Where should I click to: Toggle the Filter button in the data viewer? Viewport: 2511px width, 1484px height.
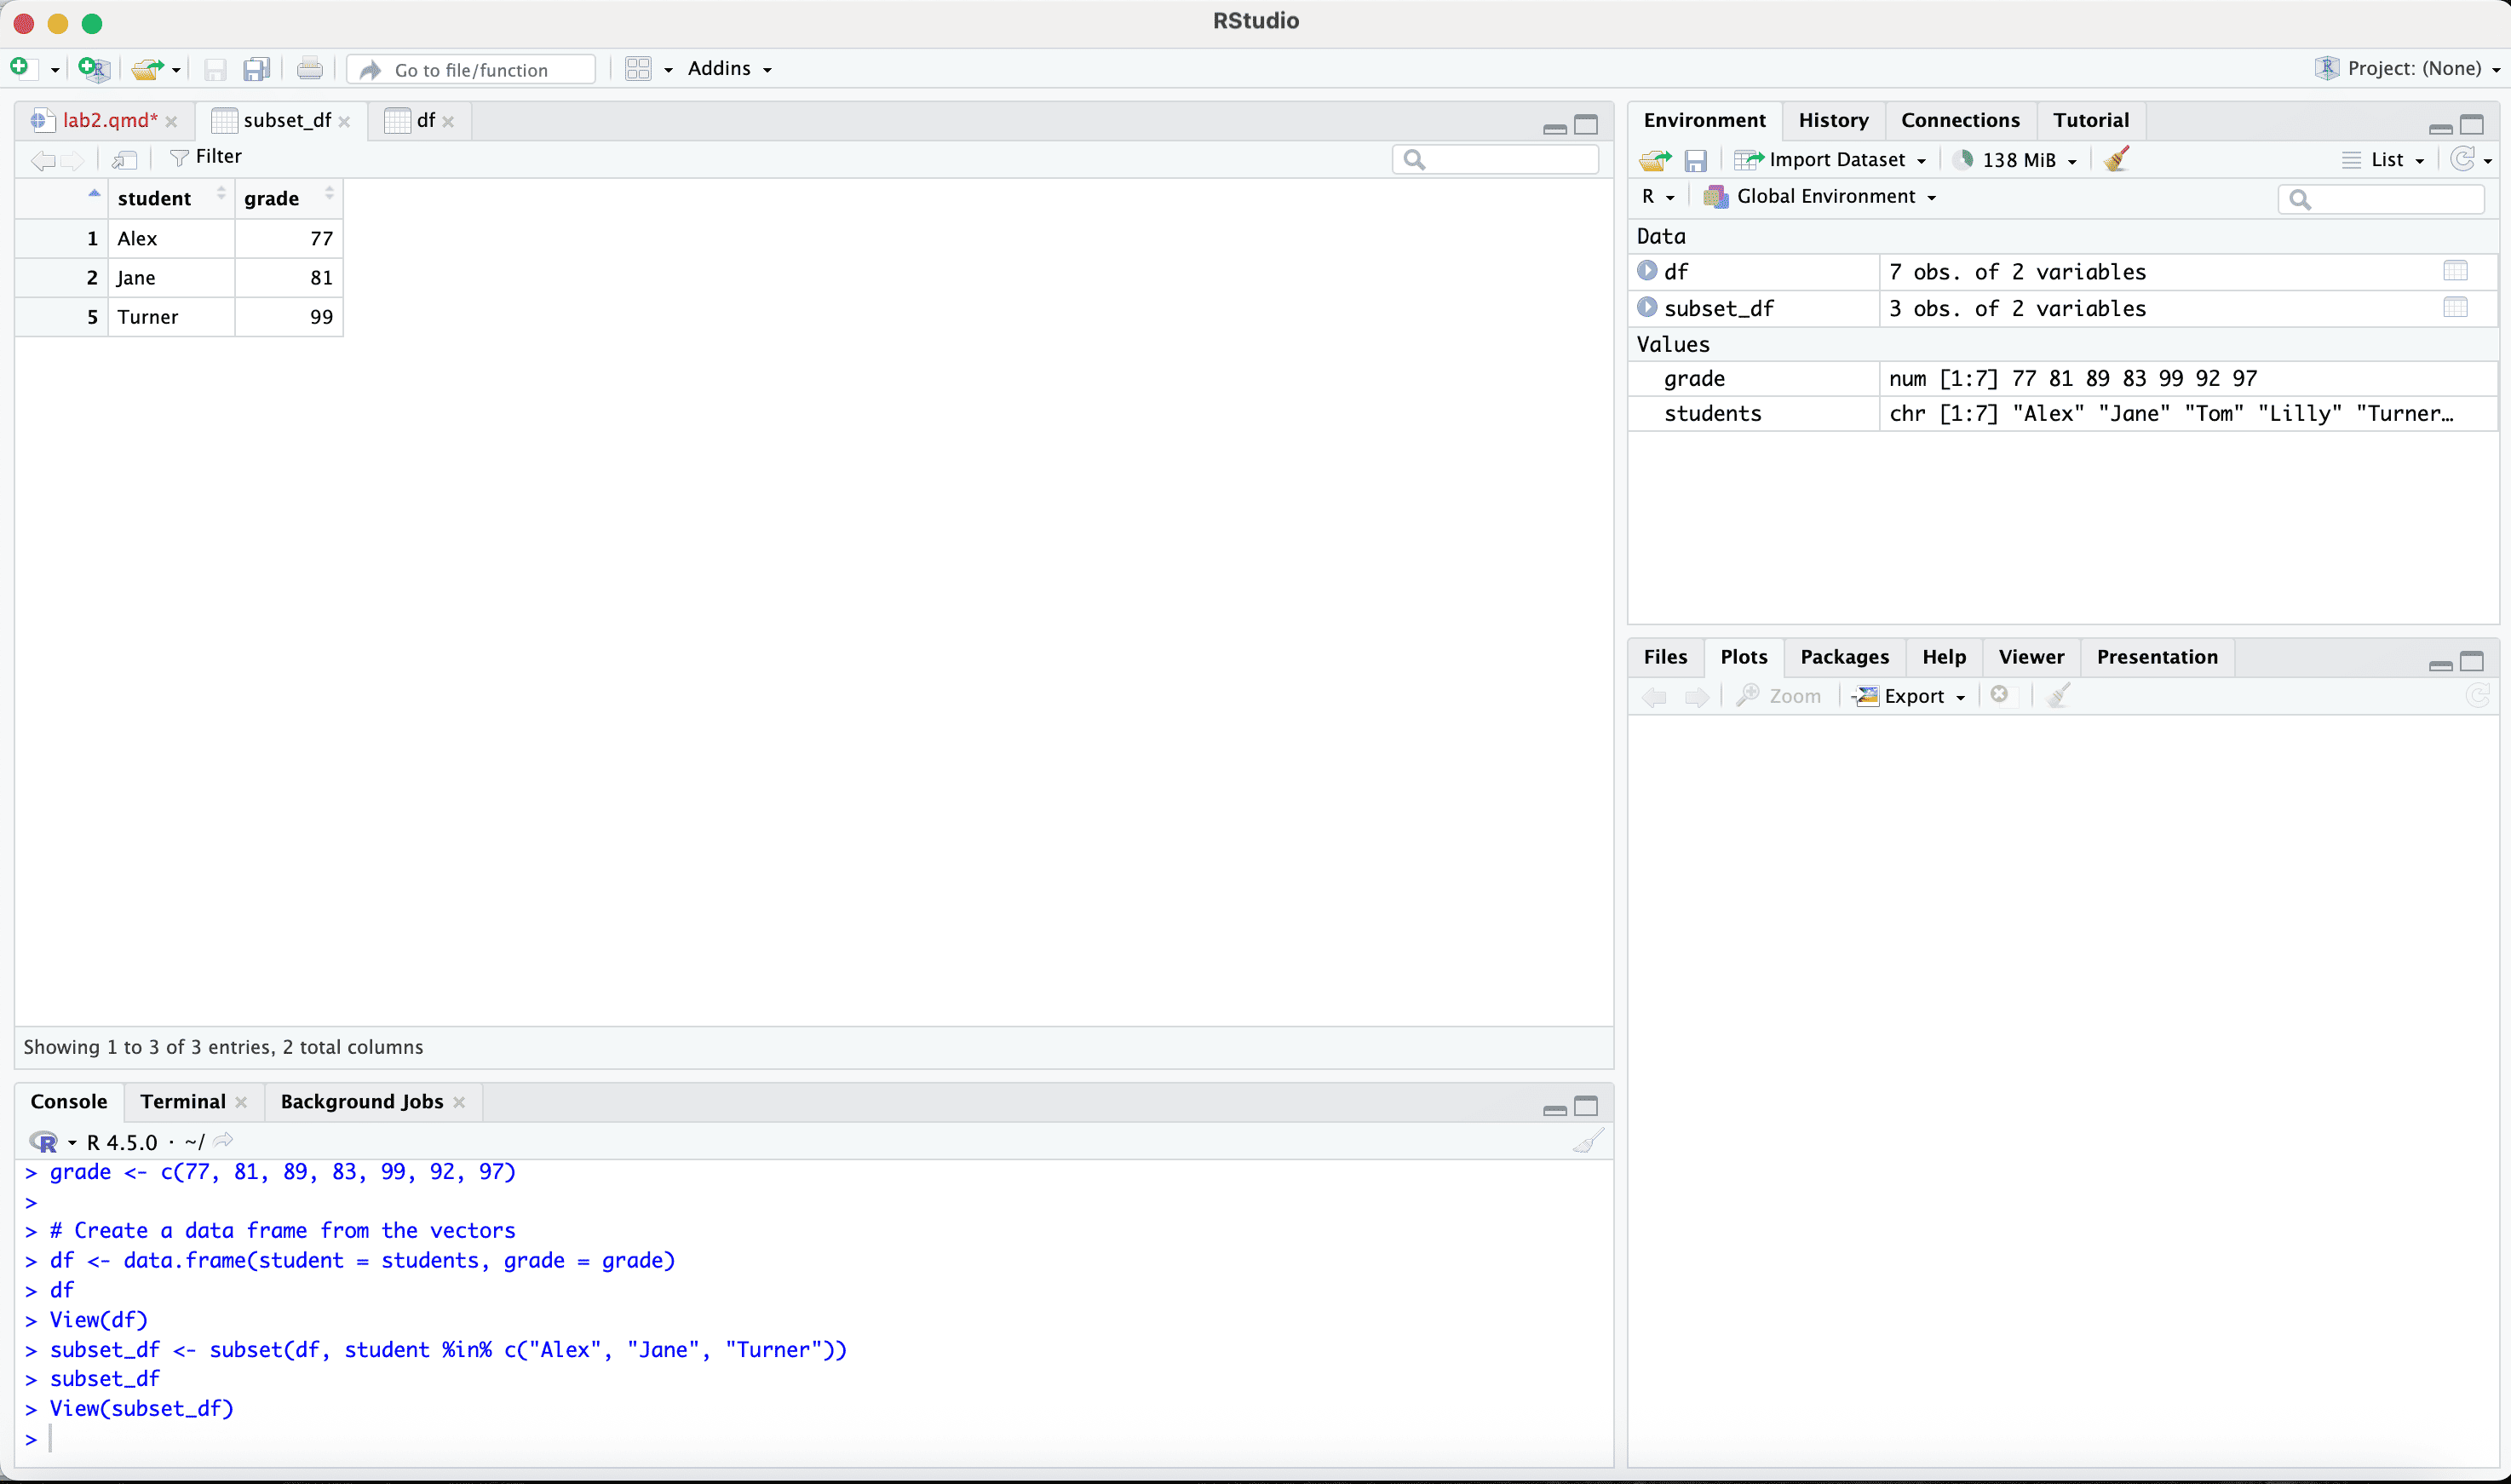tap(206, 157)
